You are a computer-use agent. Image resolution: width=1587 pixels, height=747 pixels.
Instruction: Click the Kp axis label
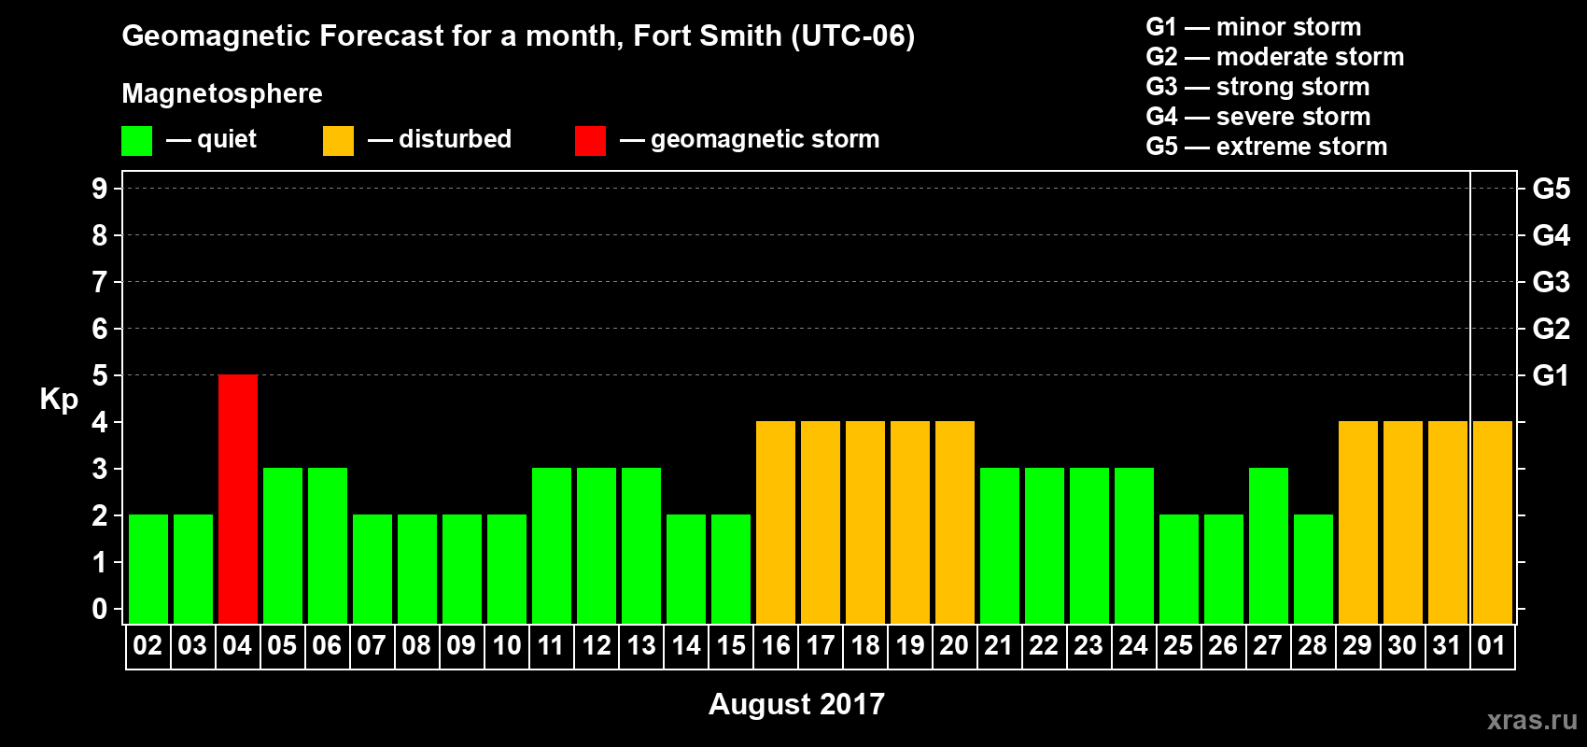59,400
